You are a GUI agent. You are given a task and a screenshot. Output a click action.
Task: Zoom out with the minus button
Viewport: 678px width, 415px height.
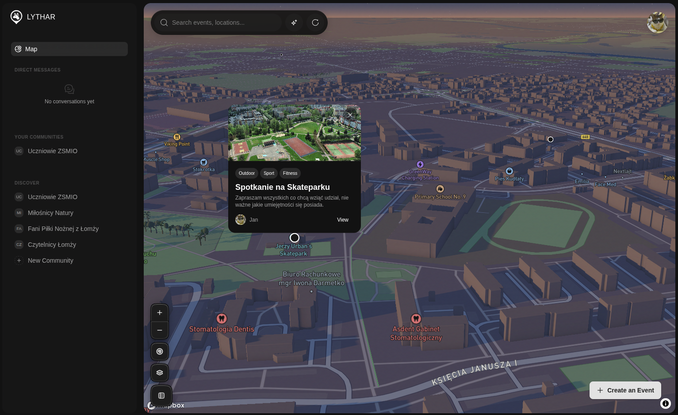[160, 330]
